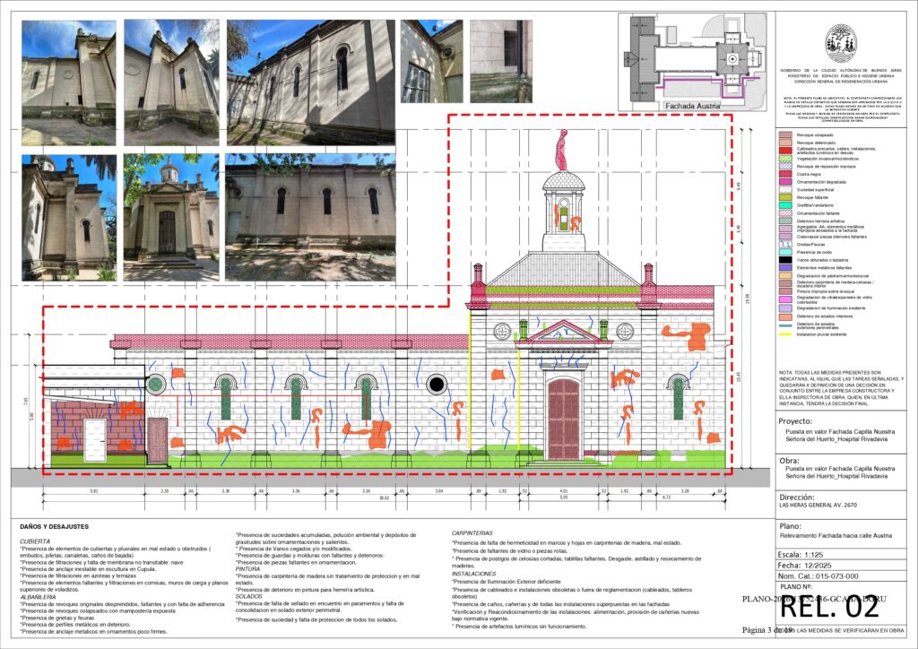Select the Graffitis/Vandalismo teal swatch
Viewport: 918px width, 649px height.
click(784, 205)
